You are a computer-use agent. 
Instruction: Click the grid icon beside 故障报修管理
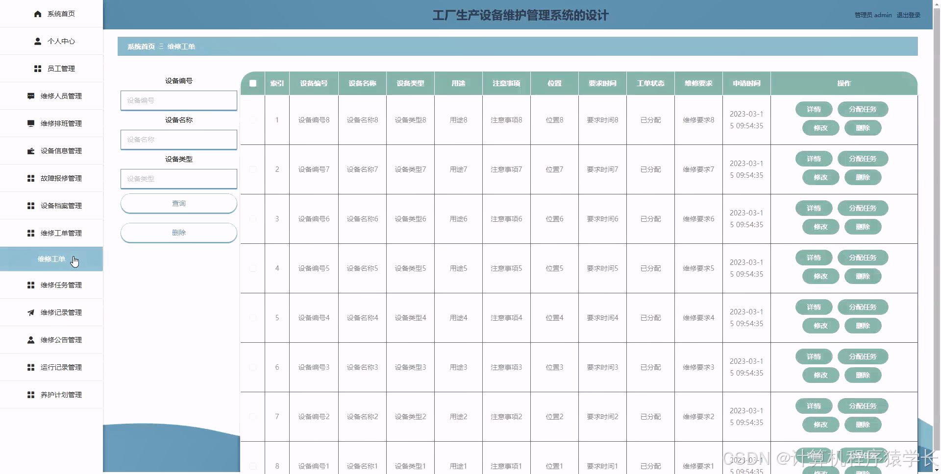pyautogui.click(x=31, y=178)
